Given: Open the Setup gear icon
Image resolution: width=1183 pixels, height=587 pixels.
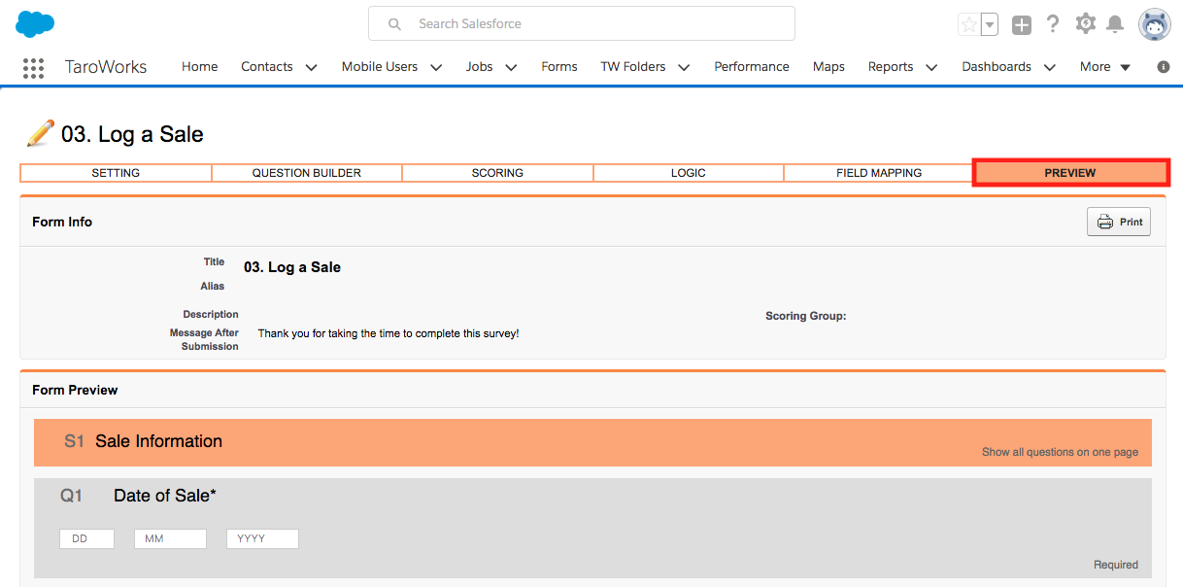Looking at the screenshot, I should [x=1086, y=24].
